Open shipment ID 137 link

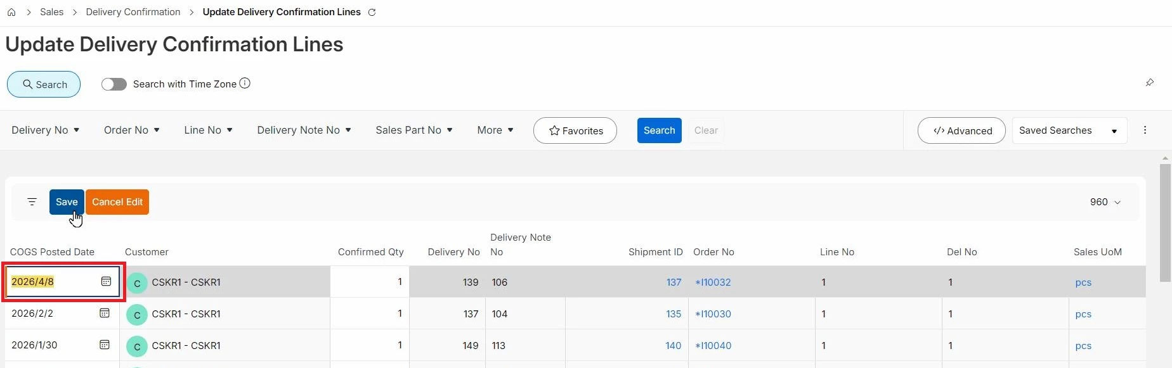pos(674,282)
